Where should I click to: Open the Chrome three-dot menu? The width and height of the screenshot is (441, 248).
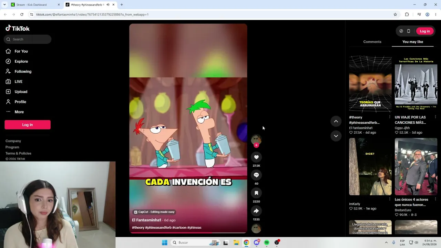pyautogui.click(x=436, y=14)
